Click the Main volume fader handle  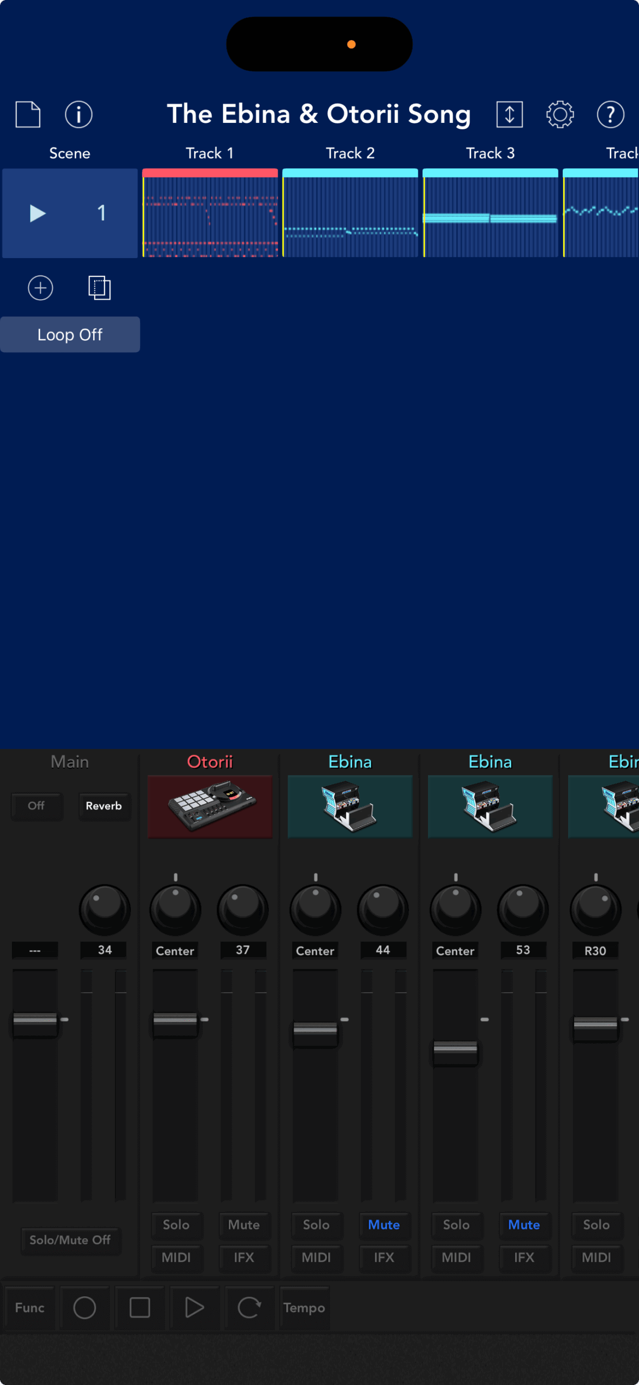coord(35,1020)
